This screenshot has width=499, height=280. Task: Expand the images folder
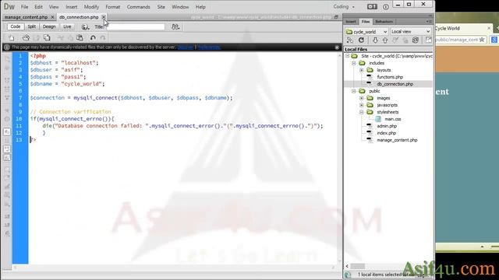pyautogui.click(x=362, y=98)
